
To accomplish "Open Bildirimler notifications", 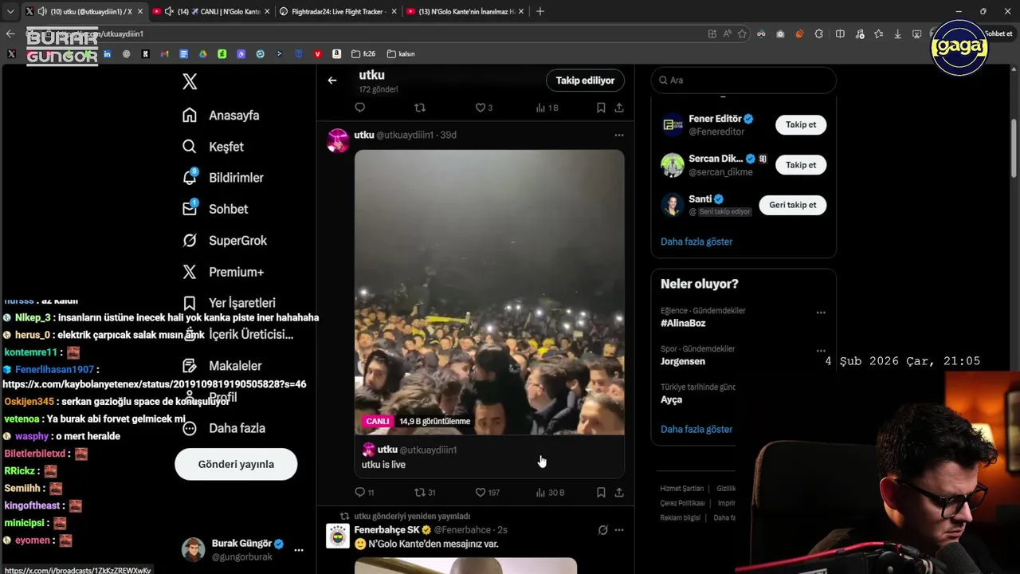I will tap(222, 178).
